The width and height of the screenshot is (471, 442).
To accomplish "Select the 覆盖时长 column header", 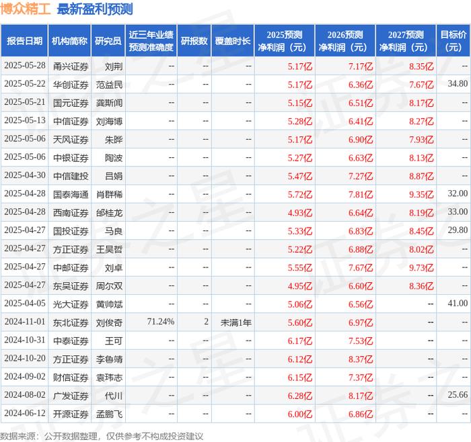I will point(233,41).
